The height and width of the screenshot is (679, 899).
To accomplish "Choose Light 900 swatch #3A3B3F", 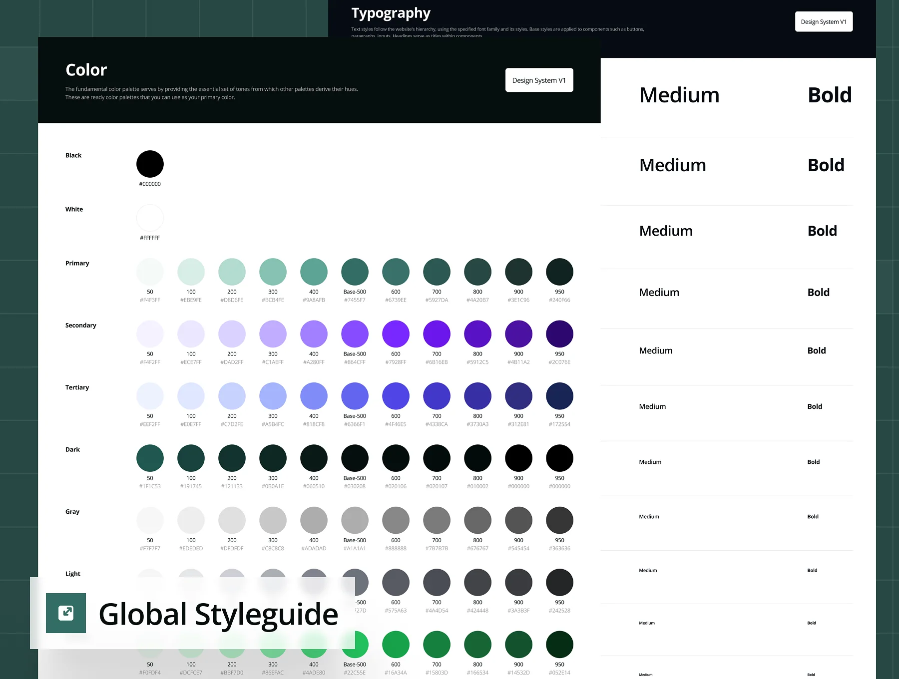I will pyautogui.click(x=518, y=583).
